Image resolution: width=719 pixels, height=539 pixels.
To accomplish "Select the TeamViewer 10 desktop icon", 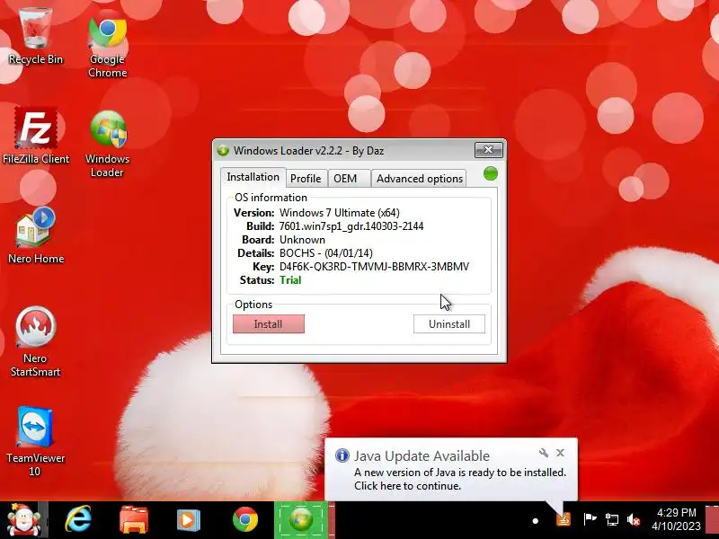I will point(35,441).
